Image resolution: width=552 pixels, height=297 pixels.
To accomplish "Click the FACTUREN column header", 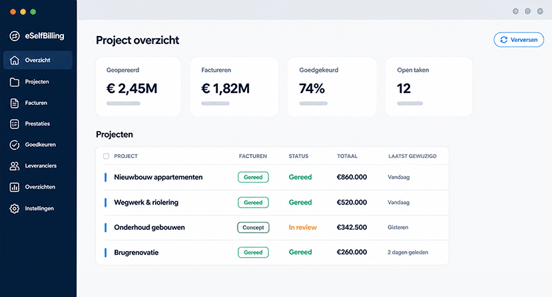I will coord(253,156).
